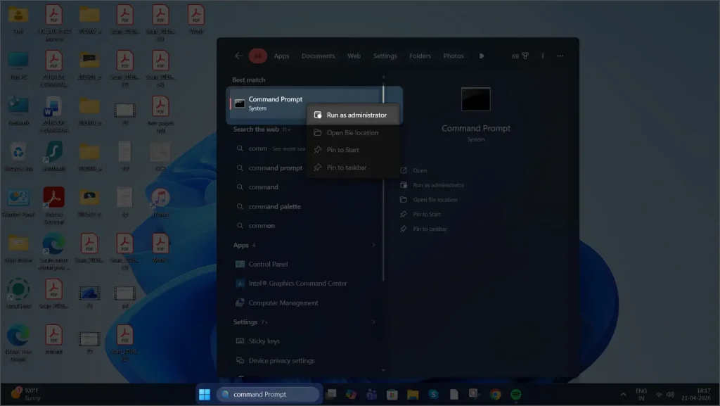Viewport: 720px width, 406px height.
Task: Open Microsoft Teams from the taskbar
Action: pos(371,394)
